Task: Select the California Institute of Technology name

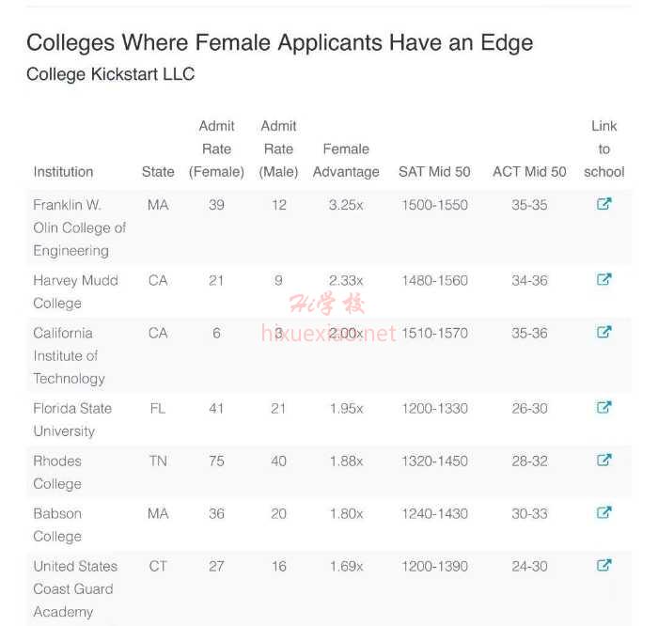Action: (x=69, y=356)
